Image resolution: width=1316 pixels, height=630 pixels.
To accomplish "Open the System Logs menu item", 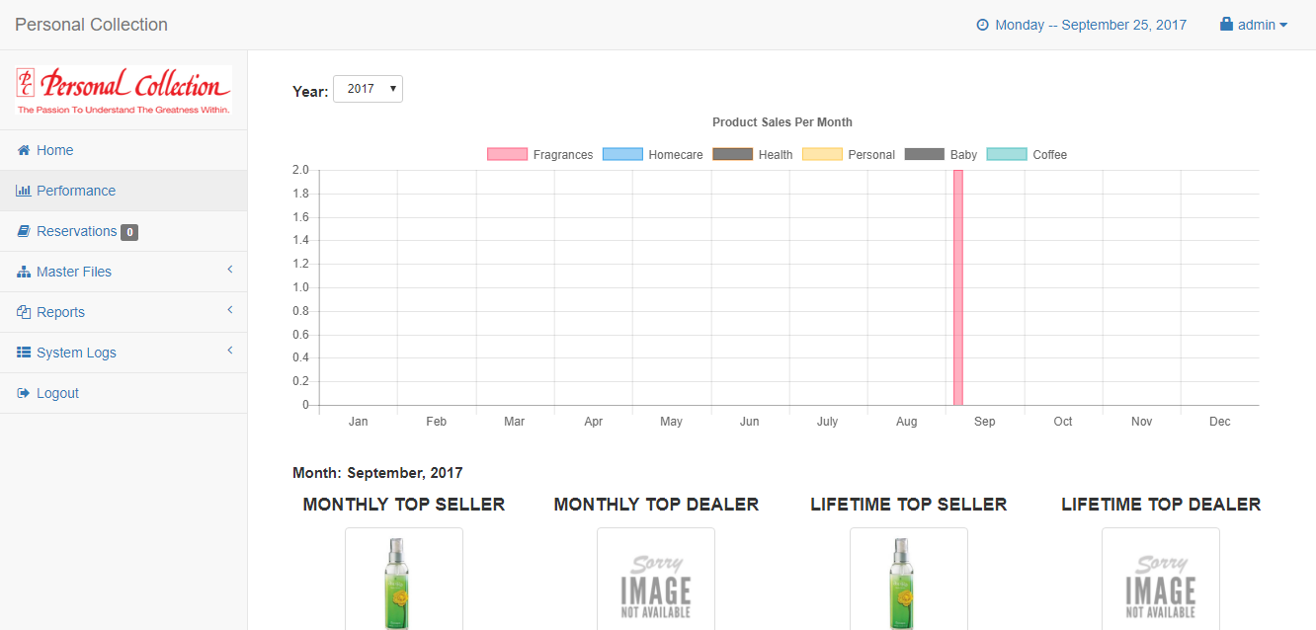I will pos(123,353).
